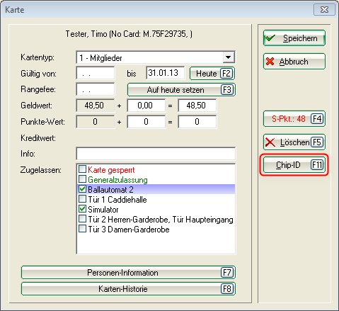Tick the Generalzulassung checkbox
Screen dimensions: 339x311
(x=82, y=179)
